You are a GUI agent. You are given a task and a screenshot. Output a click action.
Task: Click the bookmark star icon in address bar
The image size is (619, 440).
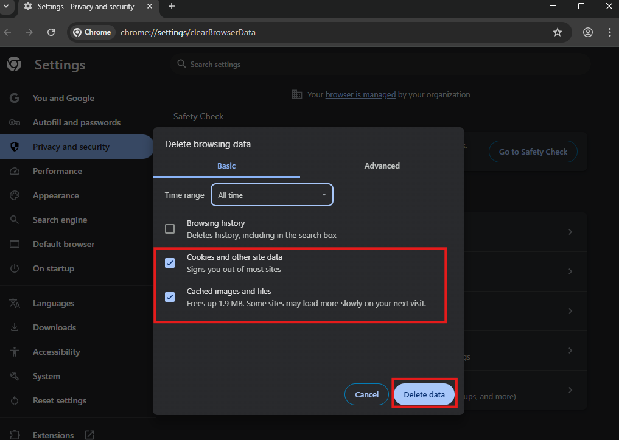coord(557,32)
